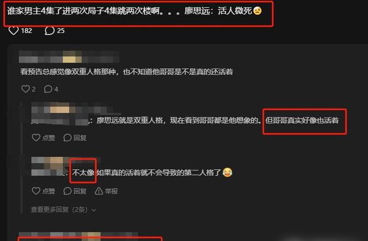Image resolution: width=368 pixels, height=241 pixels.
Task: Click the heart 点赞 icon on first reply
Action: coord(36,138)
